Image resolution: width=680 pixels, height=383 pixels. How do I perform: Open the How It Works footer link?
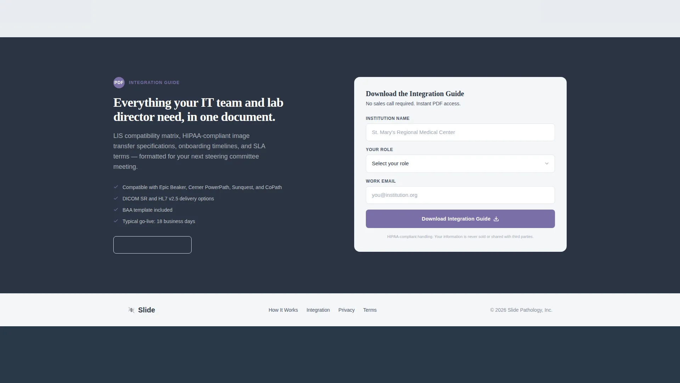[283, 310]
